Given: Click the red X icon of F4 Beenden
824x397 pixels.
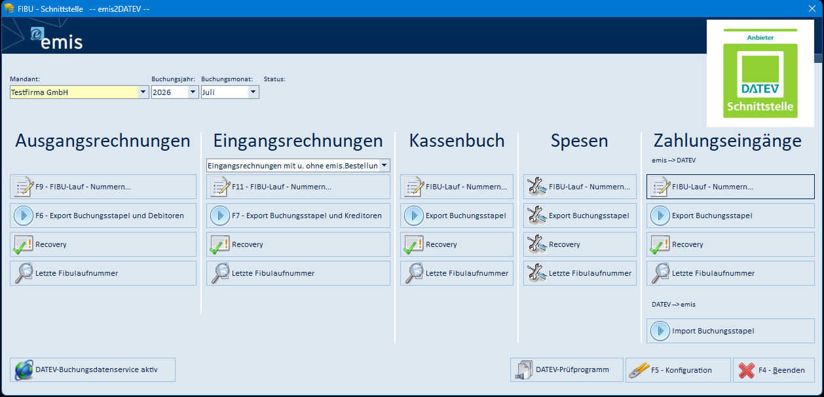Looking at the screenshot, I should point(746,370).
